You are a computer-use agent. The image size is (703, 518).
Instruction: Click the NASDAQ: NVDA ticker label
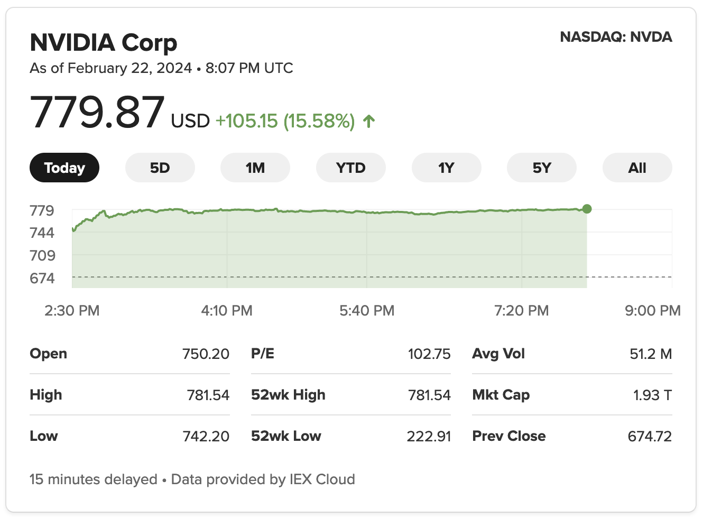(x=616, y=37)
